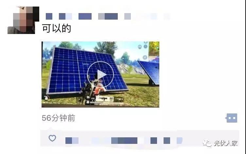Tap the 56分钟前 timestamp
The height and width of the screenshot is (154, 246).
58,118
